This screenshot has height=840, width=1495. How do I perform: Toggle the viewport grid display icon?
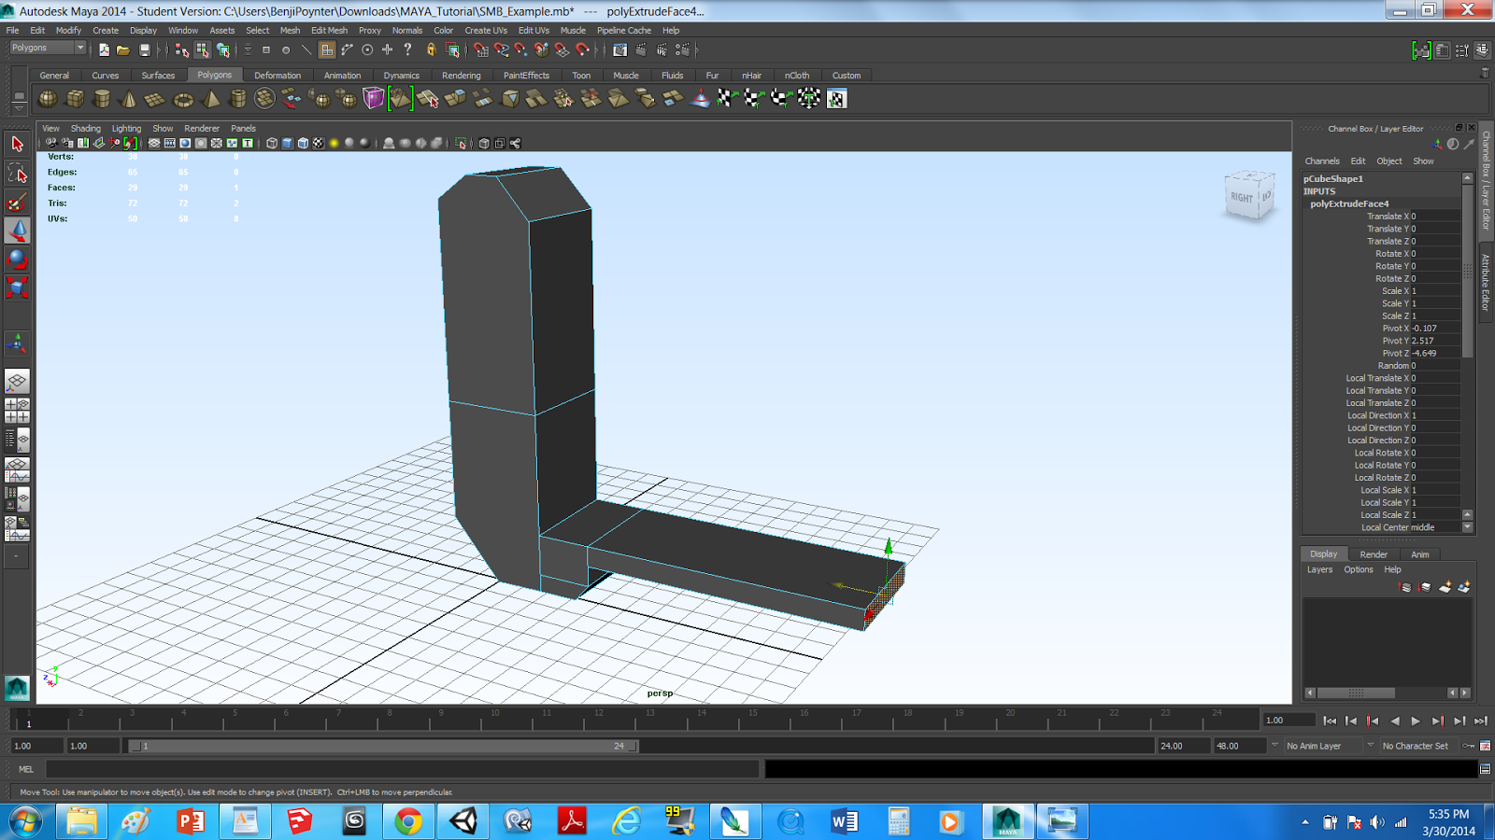[x=154, y=143]
